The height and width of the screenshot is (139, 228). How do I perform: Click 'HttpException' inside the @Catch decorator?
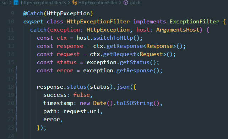pos(68,13)
